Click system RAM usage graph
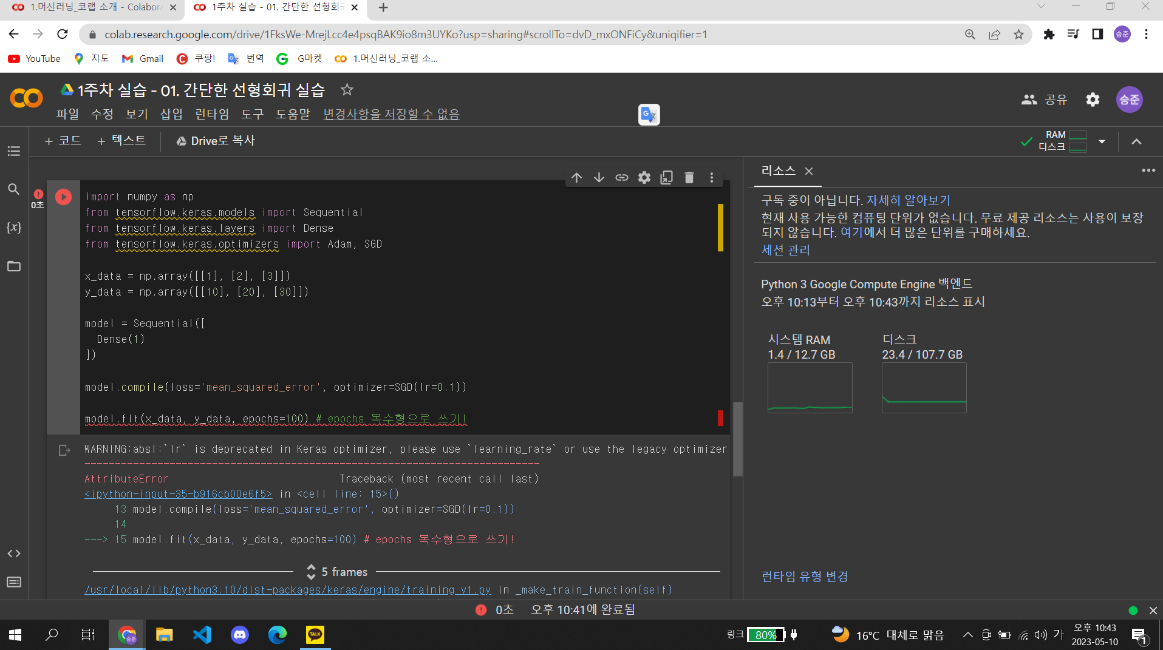Image resolution: width=1163 pixels, height=650 pixels. click(x=810, y=388)
